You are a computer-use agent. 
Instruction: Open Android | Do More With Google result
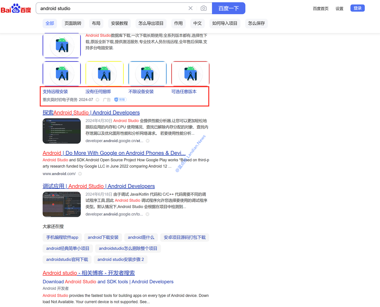(x=114, y=153)
